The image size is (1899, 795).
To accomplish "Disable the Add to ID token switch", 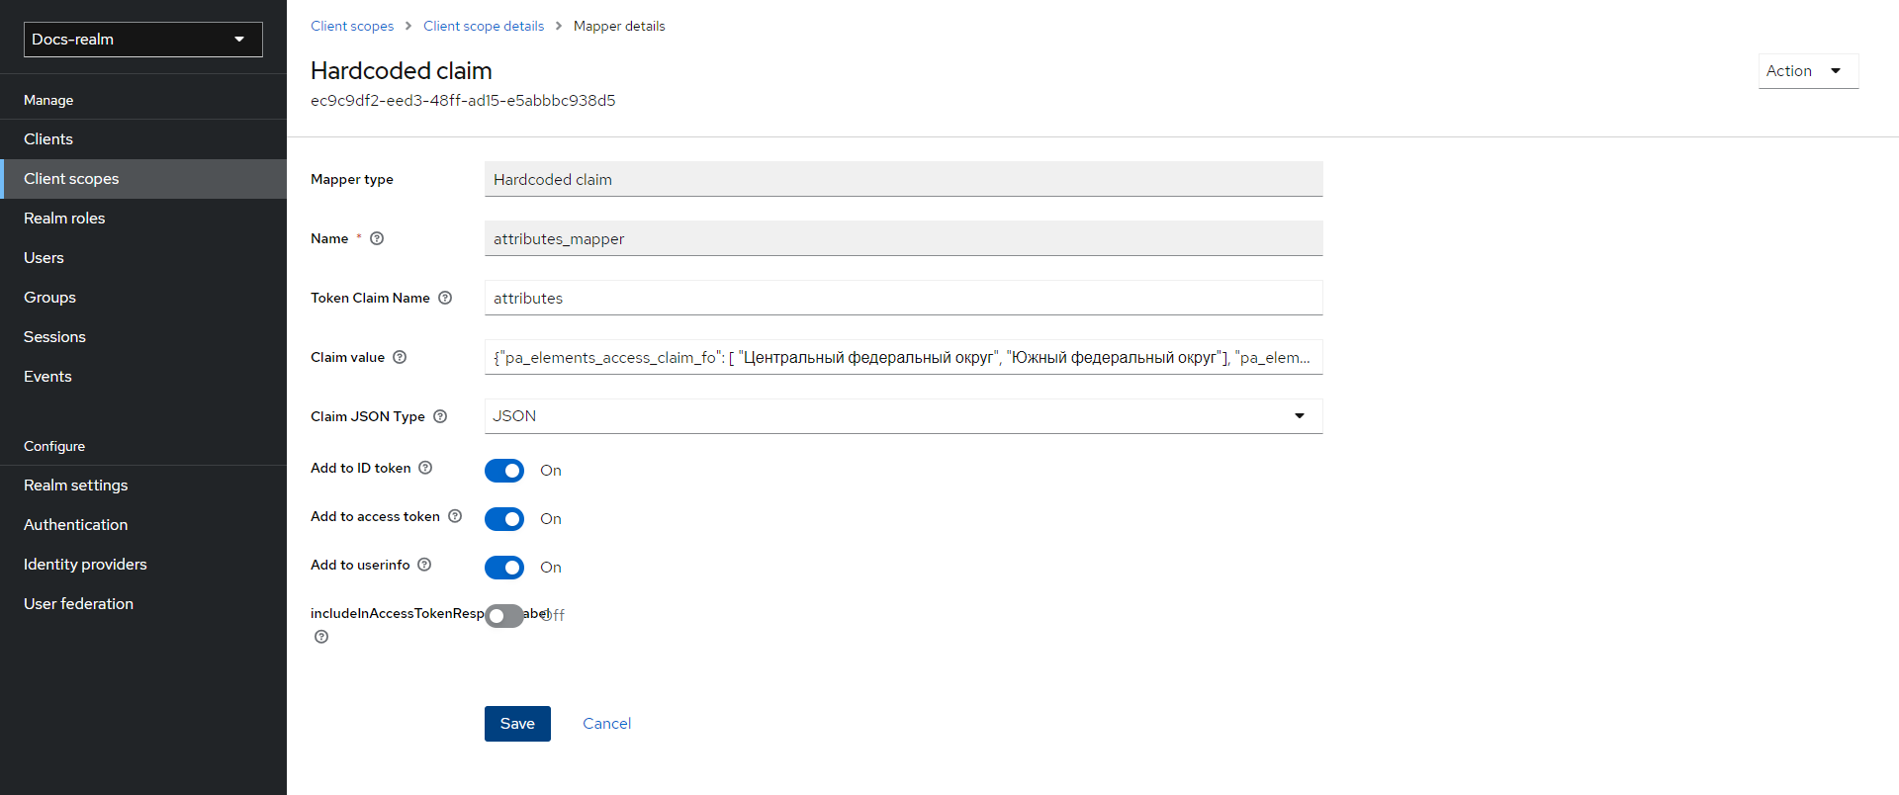I will click(x=504, y=471).
